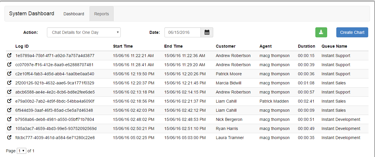The width and height of the screenshot is (375, 157).
Task: Open external link icon for Laura Tramner chat
Action: (x=9, y=137)
